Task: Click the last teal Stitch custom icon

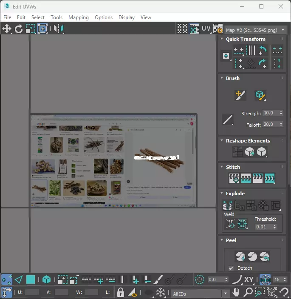Action: tap(270, 178)
